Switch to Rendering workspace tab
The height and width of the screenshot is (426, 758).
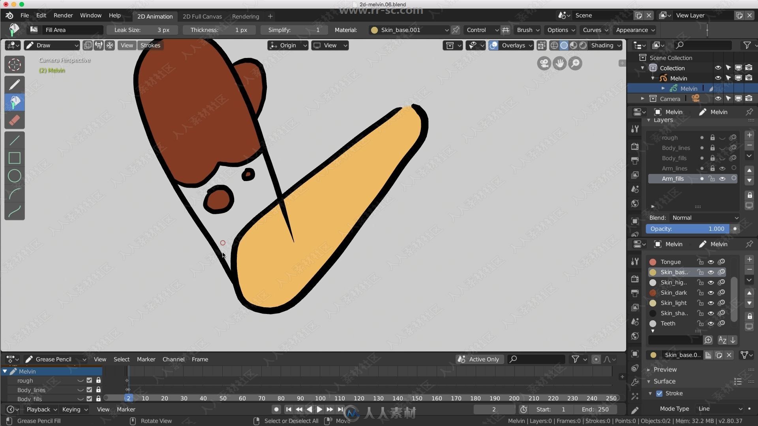pyautogui.click(x=246, y=17)
